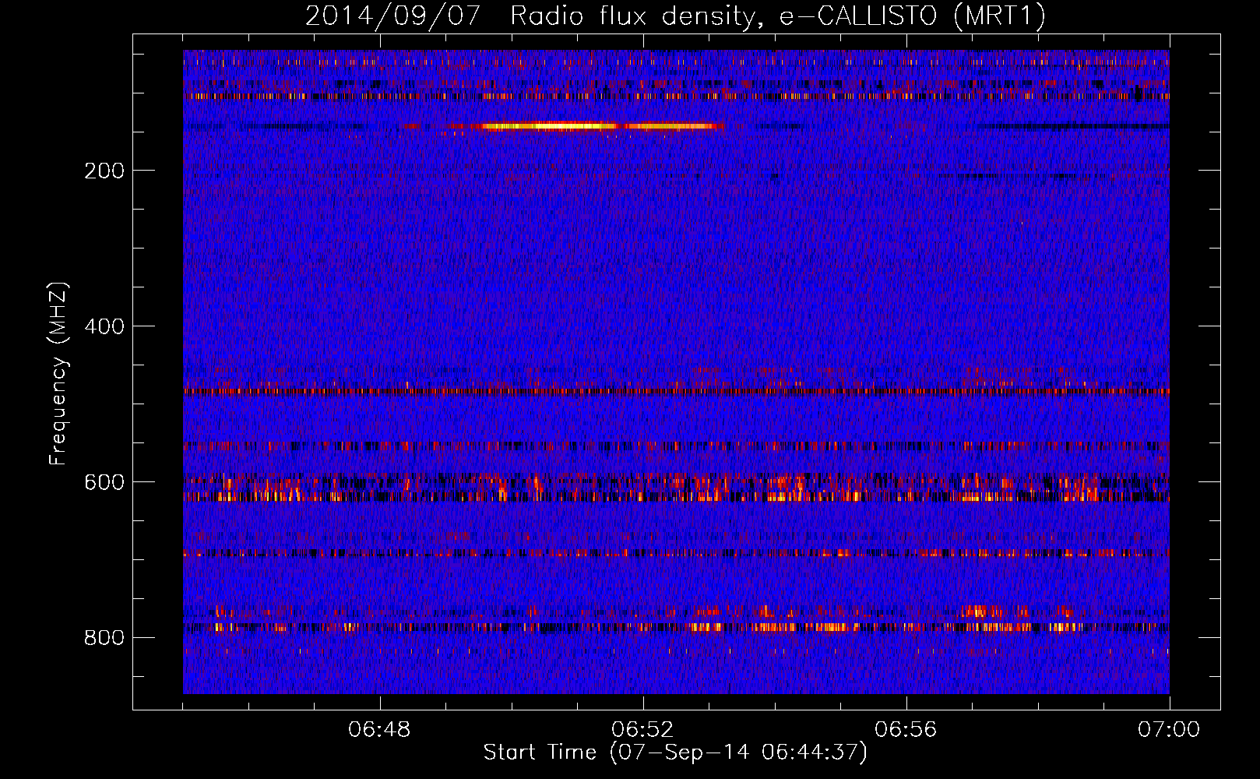Click the 07:00 time tick label
Screen dimensions: 1260x779
pyautogui.click(x=1169, y=730)
